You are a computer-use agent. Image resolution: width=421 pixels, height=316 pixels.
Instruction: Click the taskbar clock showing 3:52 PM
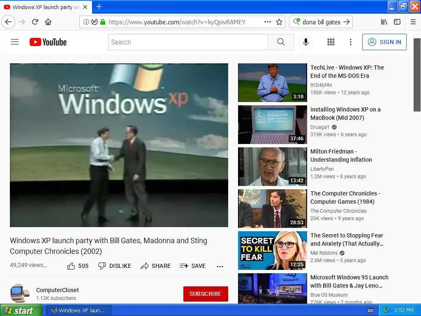[x=404, y=310]
